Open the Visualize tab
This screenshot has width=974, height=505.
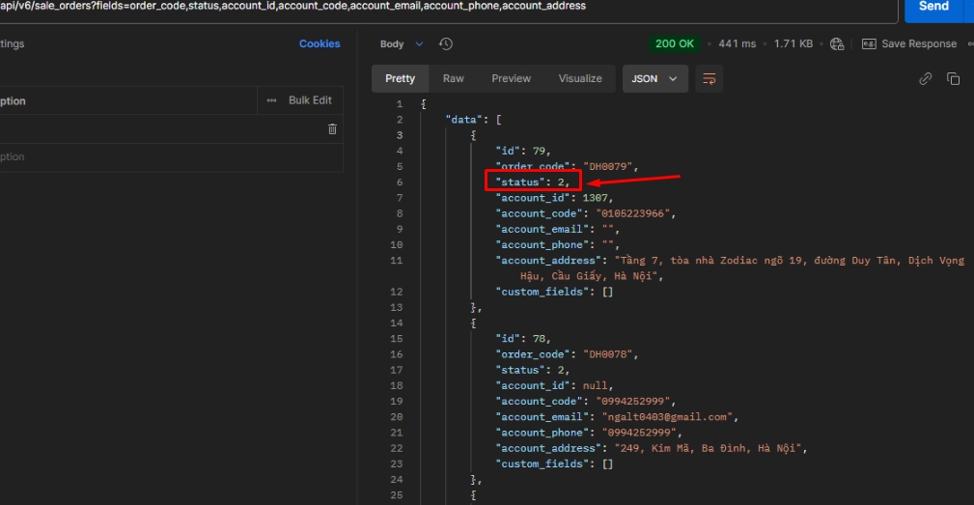click(579, 79)
